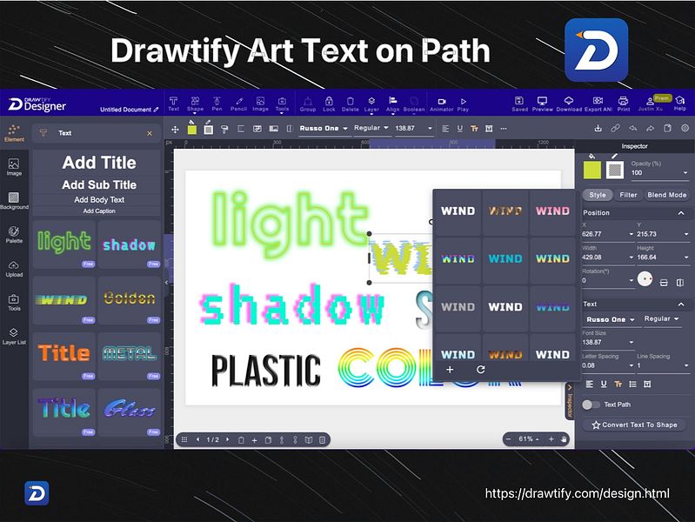This screenshot has width=695, height=522.
Task: Zoom out with the minus button
Action: [508, 439]
